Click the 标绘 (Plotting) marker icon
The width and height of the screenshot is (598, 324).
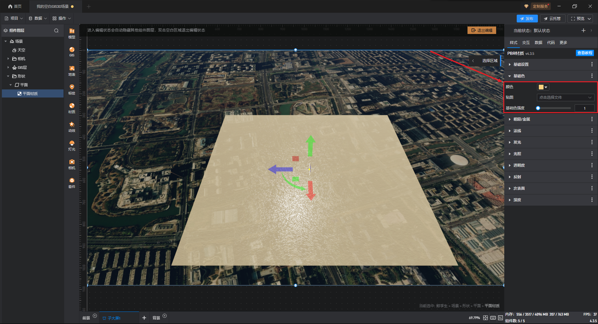coord(72,89)
